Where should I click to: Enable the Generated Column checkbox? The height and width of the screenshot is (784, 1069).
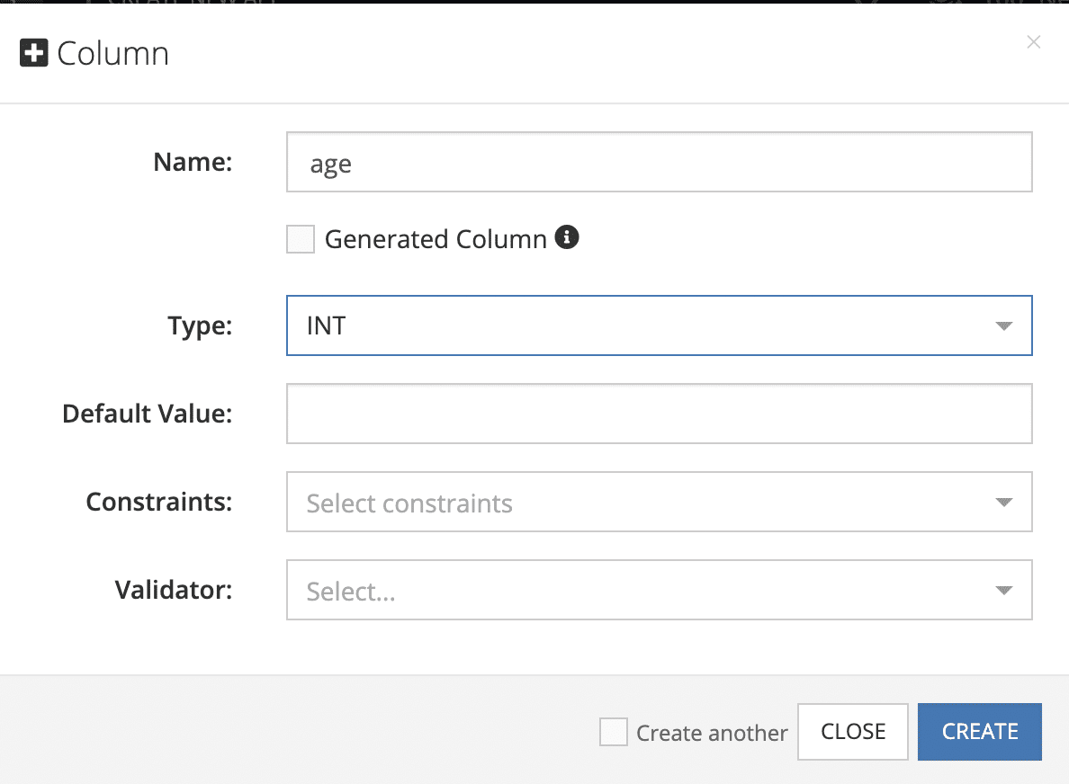(300, 239)
